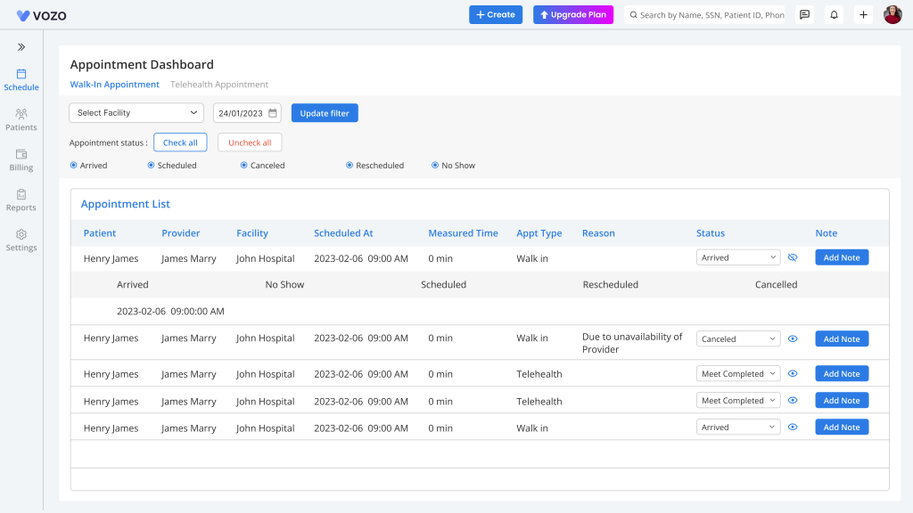The height and width of the screenshot is (513, 913).
Task: Toggle the Scheduled status radio
Action: (151, 165)
